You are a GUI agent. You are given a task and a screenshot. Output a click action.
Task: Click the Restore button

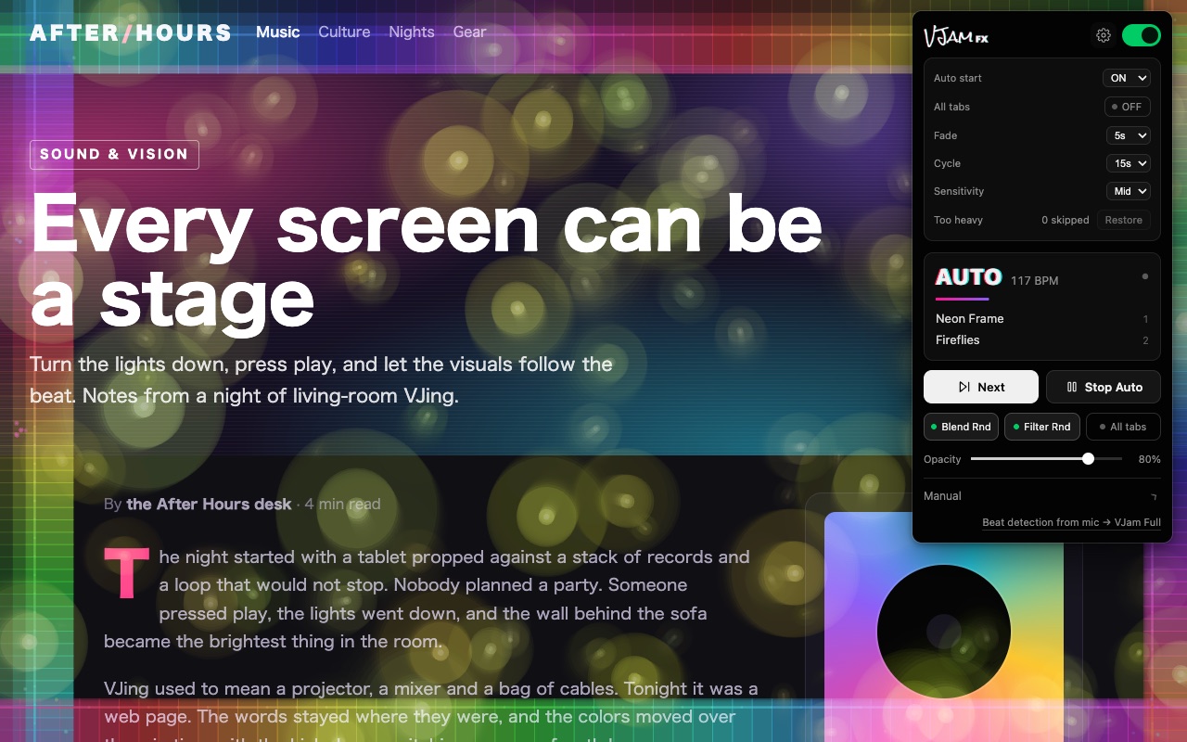[1124, 220]
